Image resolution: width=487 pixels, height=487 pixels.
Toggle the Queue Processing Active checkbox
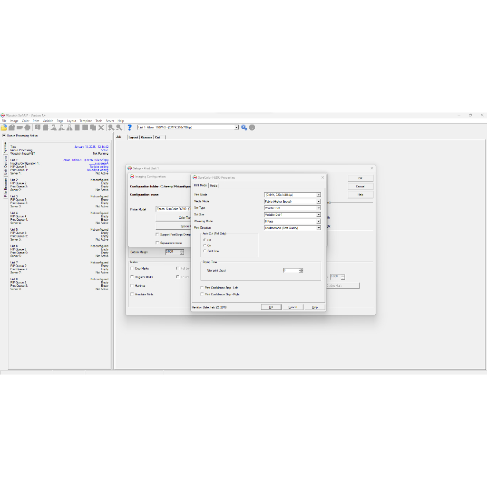(x=4, y=136)
